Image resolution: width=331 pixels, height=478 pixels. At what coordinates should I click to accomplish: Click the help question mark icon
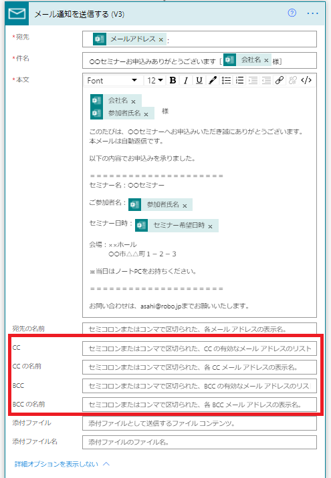pyautogui.click(x=292, y=13)
